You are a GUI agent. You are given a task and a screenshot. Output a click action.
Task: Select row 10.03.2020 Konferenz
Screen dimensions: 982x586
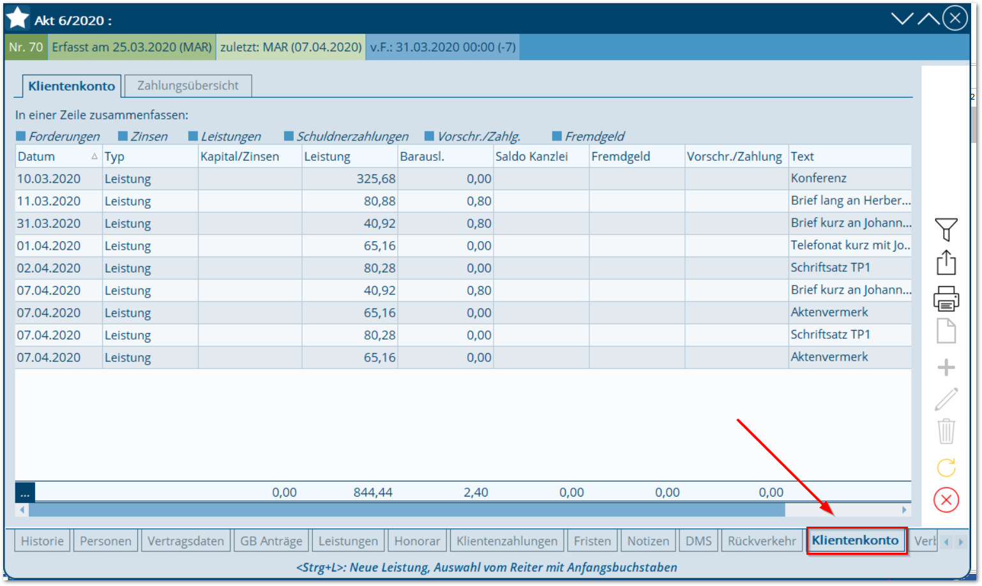pyautogui.click(x=463, y=179)
